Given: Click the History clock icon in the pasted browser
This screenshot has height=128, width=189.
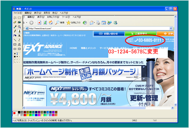Looking at the screenshot, I should click(x=85, y=23).
